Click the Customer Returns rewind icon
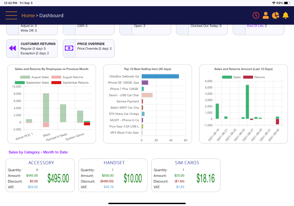 [13, 48]
